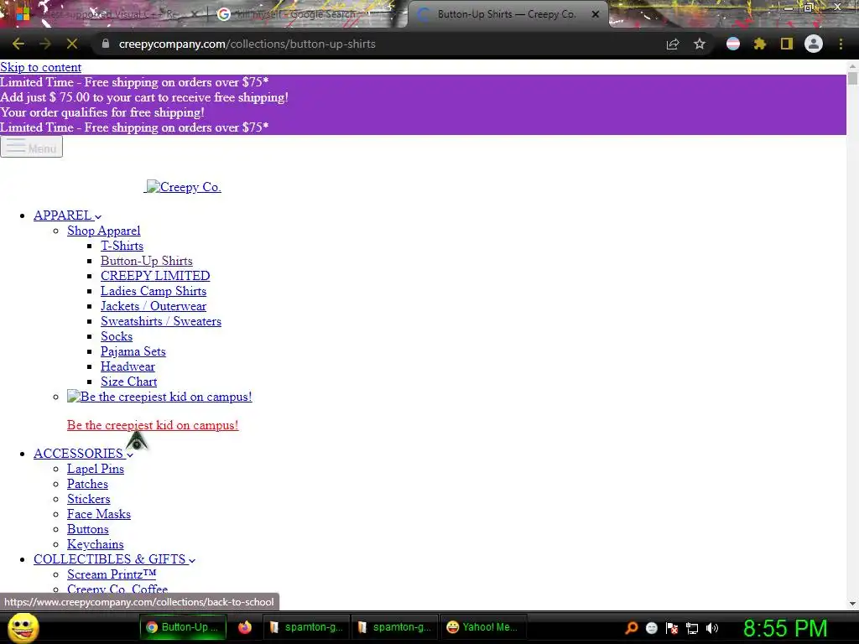Image resolution: width=859 pixels, height=644 pixels.
Task: Stop loading the page with X icon
Action: click(x=72, y=44)
